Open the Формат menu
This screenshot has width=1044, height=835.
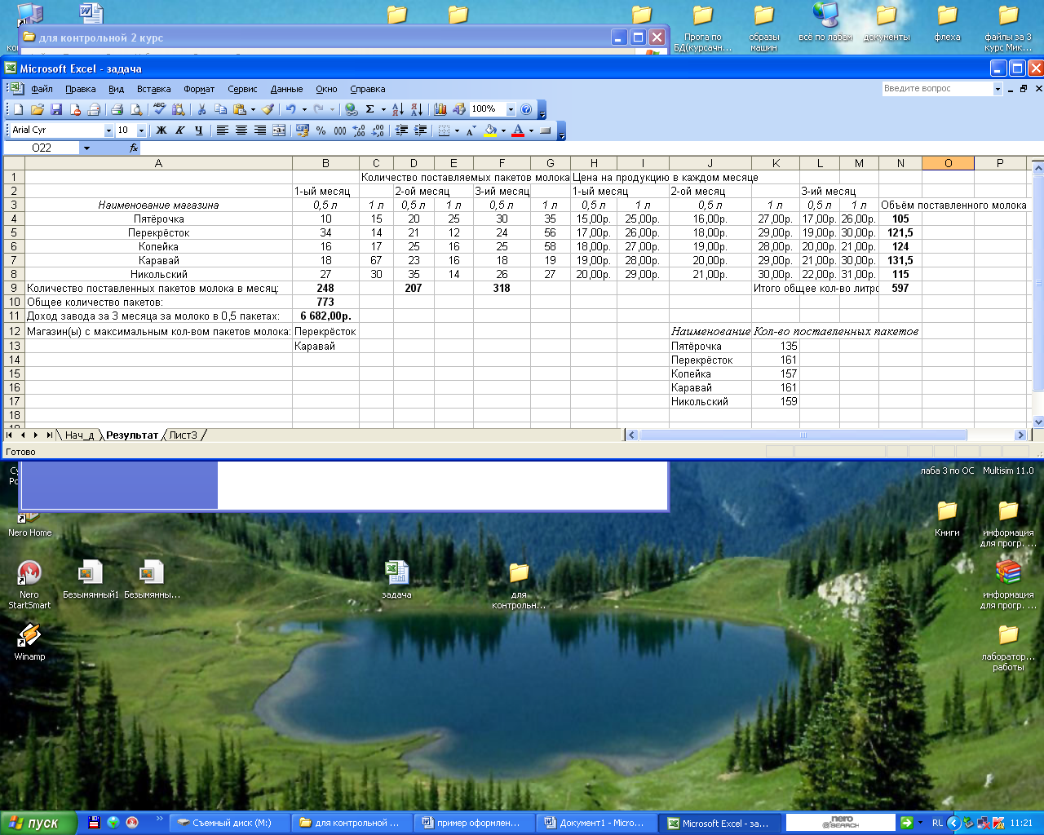[x=199, y=89]
